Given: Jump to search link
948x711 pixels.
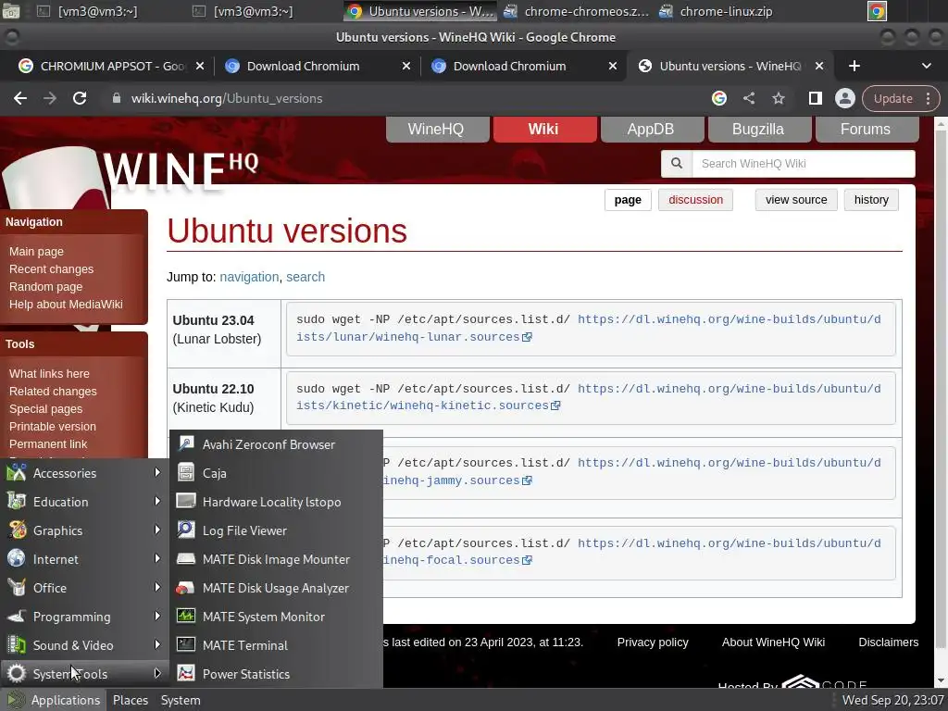Looking at the screenshot, I should tap(306, 277).
